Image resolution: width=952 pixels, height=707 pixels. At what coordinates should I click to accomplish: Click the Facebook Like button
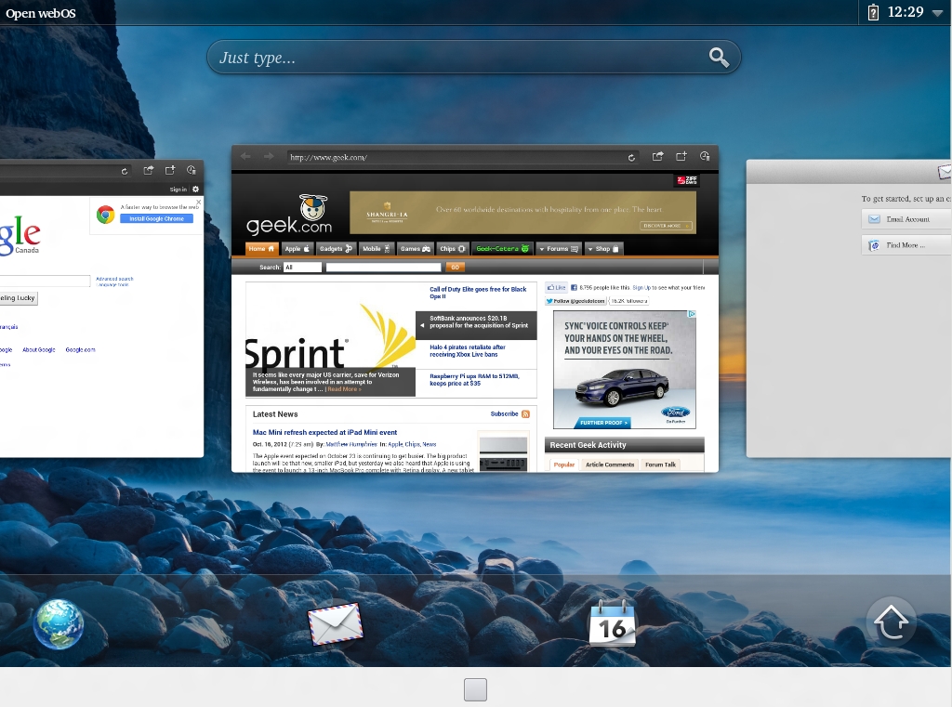click(556, 288)
